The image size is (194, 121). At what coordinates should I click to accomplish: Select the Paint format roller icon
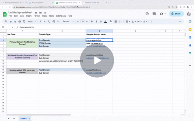(24, 22)
